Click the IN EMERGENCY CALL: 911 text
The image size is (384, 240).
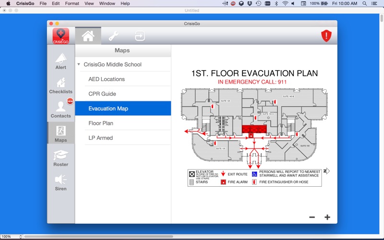[252, 82]
